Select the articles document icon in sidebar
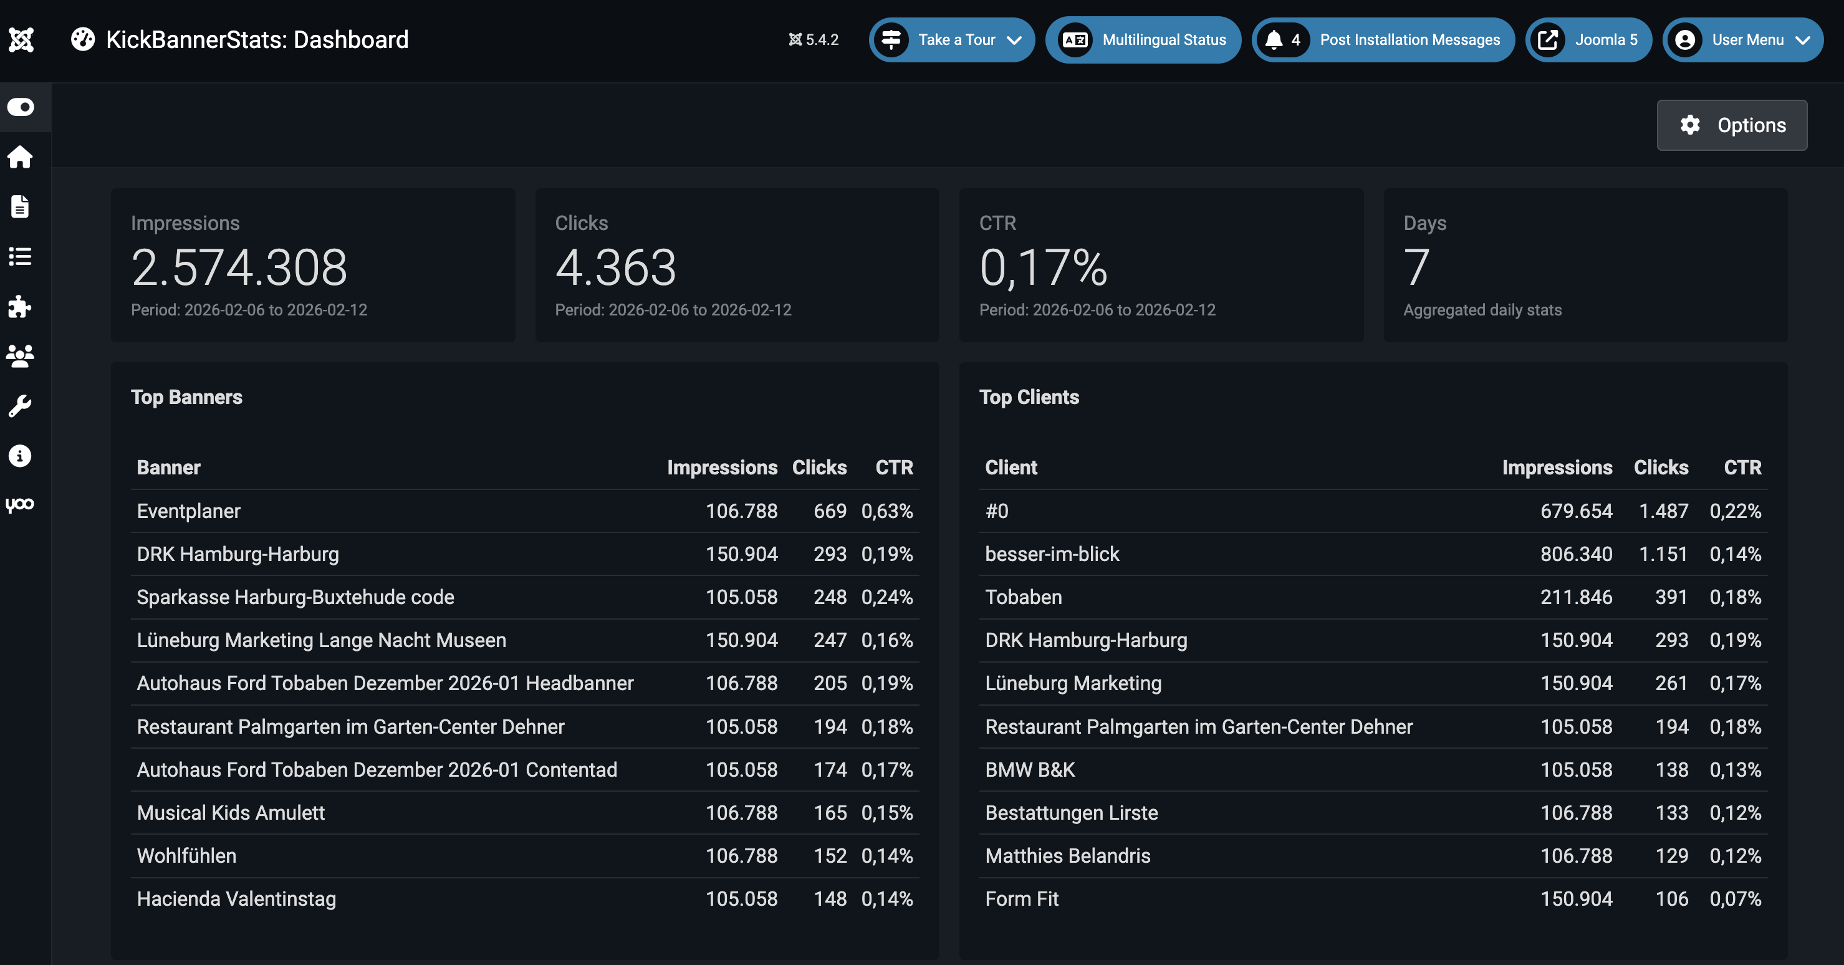The width and height of the screenshot is (1844, 965). click(19, 207)
